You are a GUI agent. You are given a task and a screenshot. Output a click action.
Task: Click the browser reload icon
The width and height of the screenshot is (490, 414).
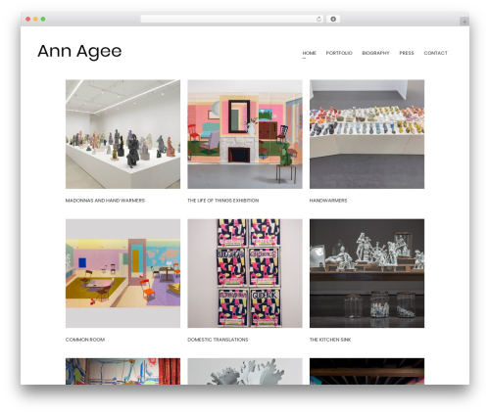(318, 20)
